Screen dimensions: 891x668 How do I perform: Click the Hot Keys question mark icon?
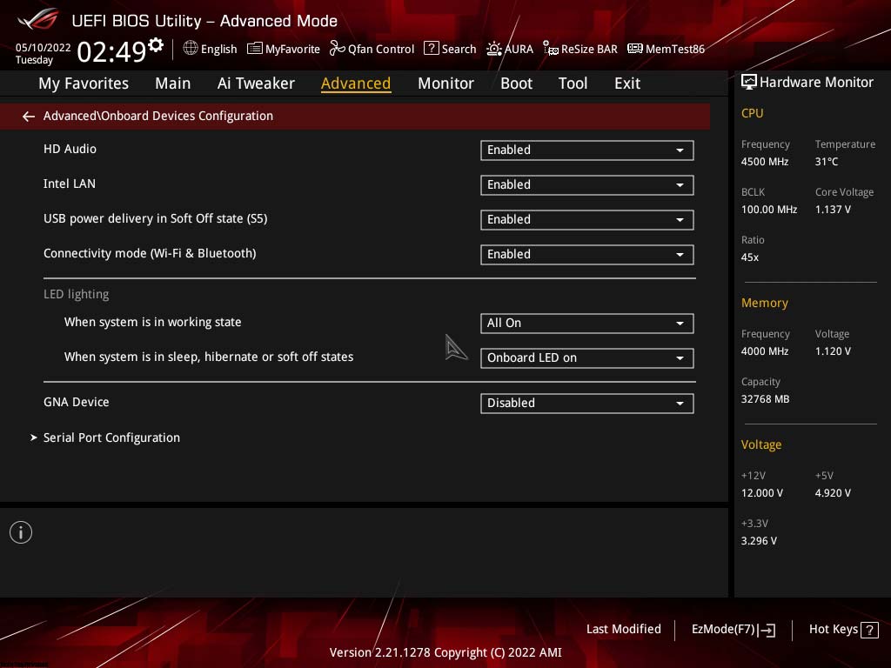(x=869, y=630)
